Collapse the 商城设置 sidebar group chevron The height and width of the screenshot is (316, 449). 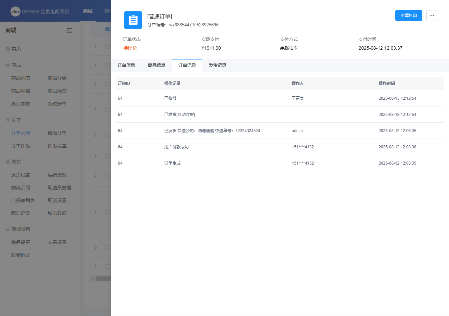click(x=72, y=229)
